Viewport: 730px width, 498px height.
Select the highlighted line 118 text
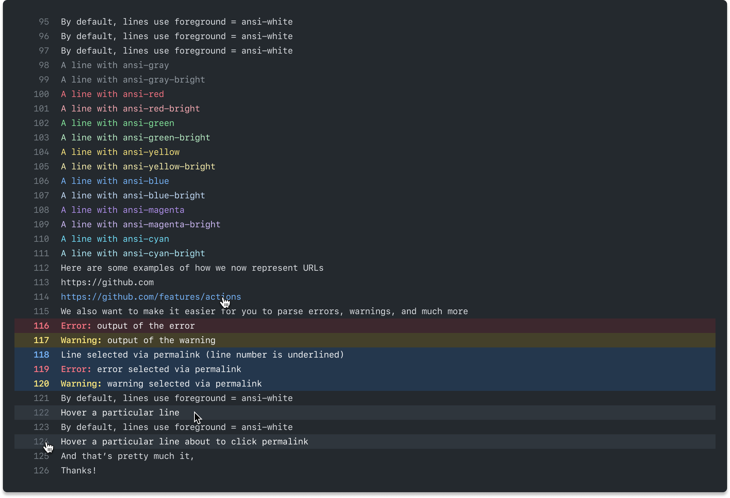pos(202,355)
